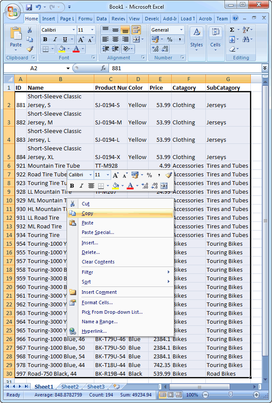The height and width of the screenshot is (403, 272).
Task: Click the zoom slider handle
Action: point(231,395)
